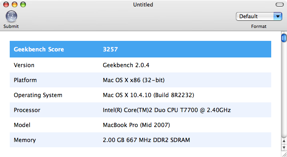Click the scrollbar up arrow
The image size is (287, 157).
coord(284,141)
